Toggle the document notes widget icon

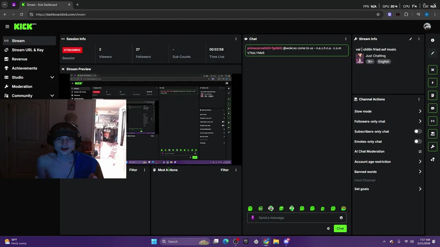[432, 95]
